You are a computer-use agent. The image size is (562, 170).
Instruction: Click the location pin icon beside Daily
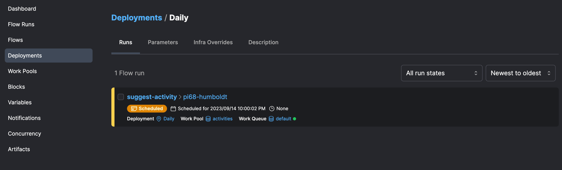[159, 119]
